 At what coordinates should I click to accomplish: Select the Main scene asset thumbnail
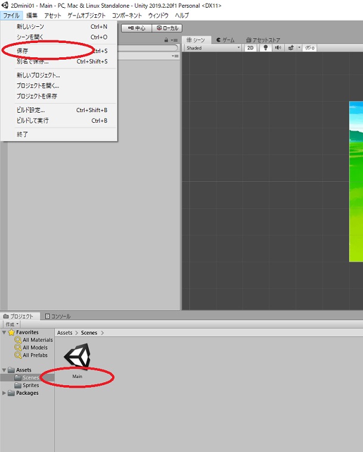[77, 357]
